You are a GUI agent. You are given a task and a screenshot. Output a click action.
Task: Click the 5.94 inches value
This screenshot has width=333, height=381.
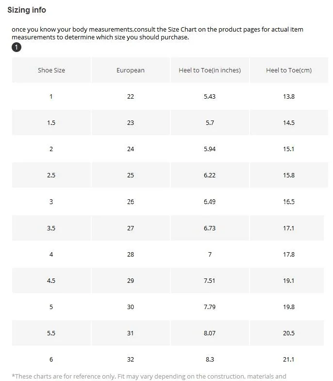[x=210, y=149]
